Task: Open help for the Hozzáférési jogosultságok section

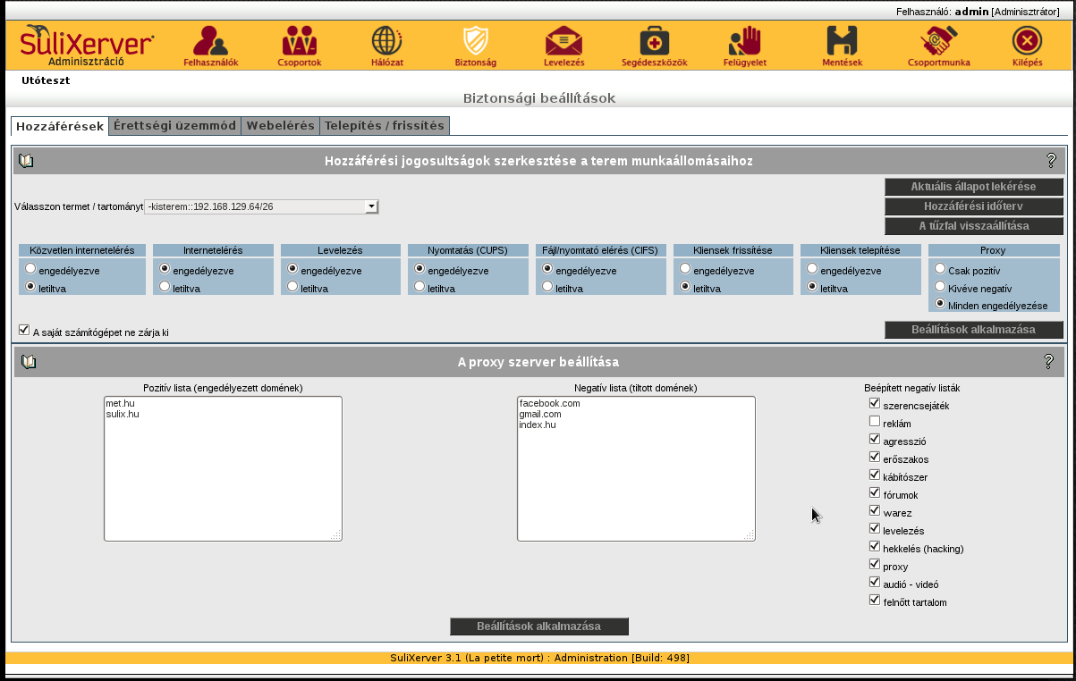Action: click(x=1051, y=161)
